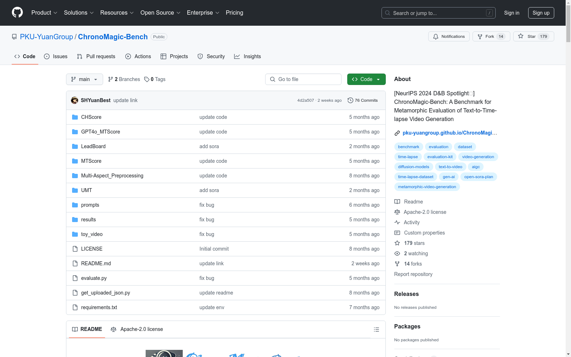Open the pku-yuangroup.github.io website link
This screenshot has height=357, width=571.
(x=450, y=133)
